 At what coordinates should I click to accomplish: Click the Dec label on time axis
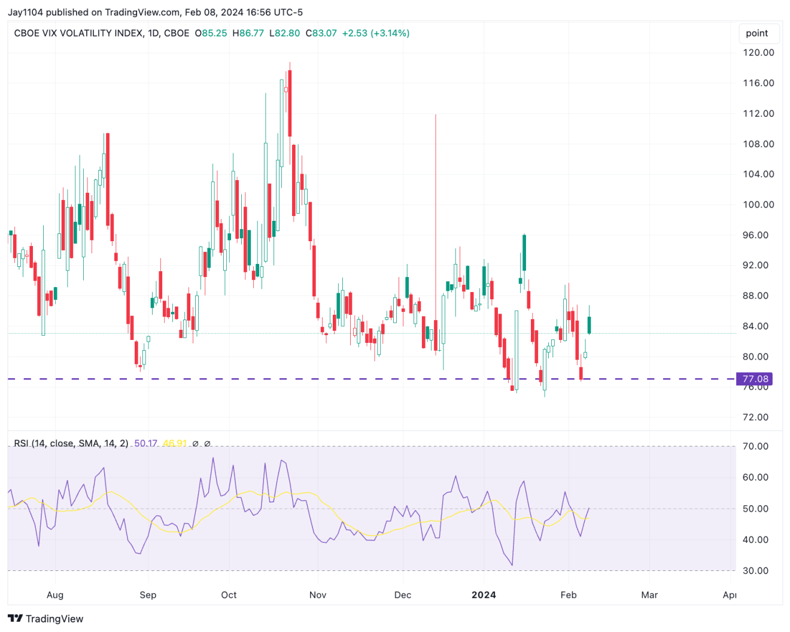[x=403, y=595]
